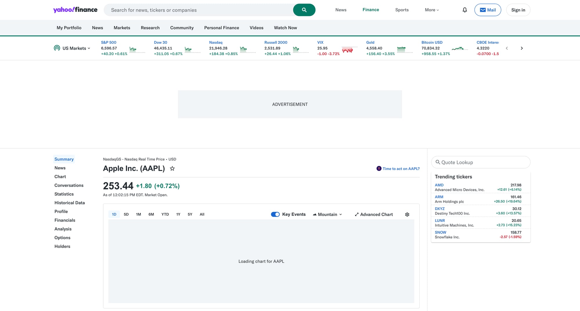580x311 pixels.
Task: Select the 1M chart range
Action: coord(138,214)
